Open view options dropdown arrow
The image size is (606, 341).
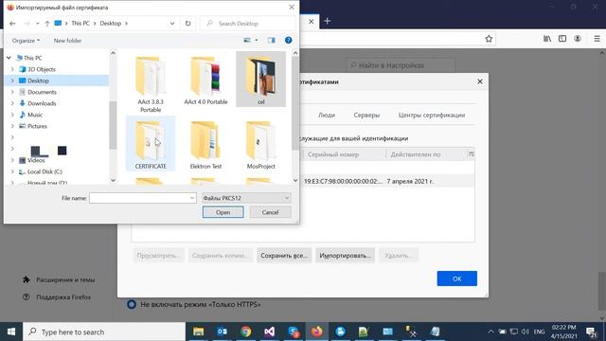coord(257,40)
